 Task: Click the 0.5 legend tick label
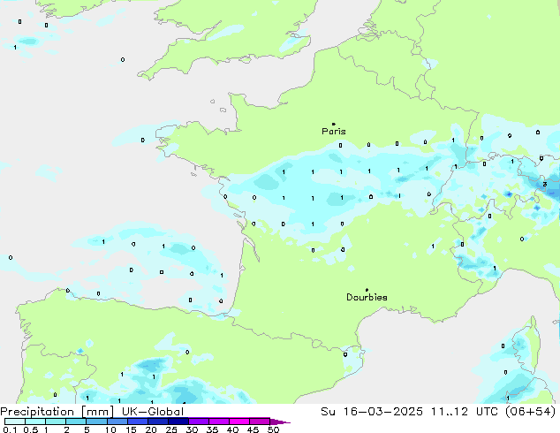(30, 429)
